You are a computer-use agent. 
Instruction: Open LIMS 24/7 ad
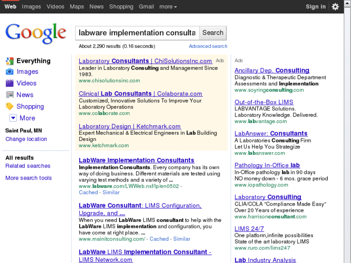click(x=249, y=229)
